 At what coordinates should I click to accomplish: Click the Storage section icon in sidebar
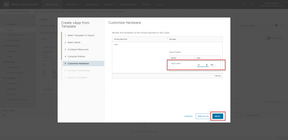(4, 62)
